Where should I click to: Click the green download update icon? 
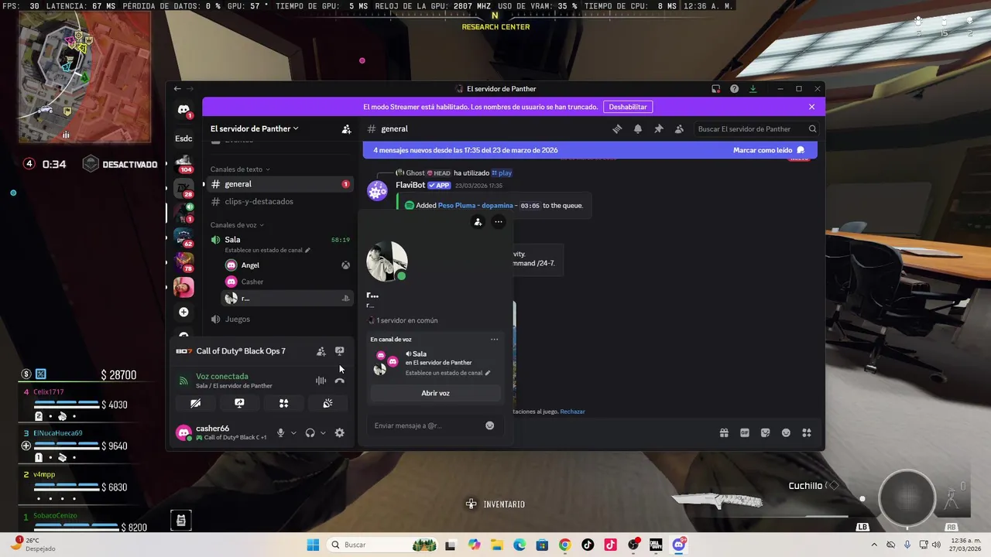753,89
